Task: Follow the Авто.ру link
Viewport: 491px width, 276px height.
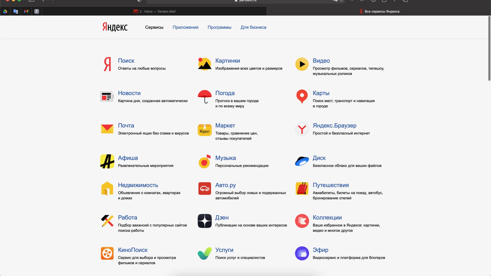Action: coord(226,185)
